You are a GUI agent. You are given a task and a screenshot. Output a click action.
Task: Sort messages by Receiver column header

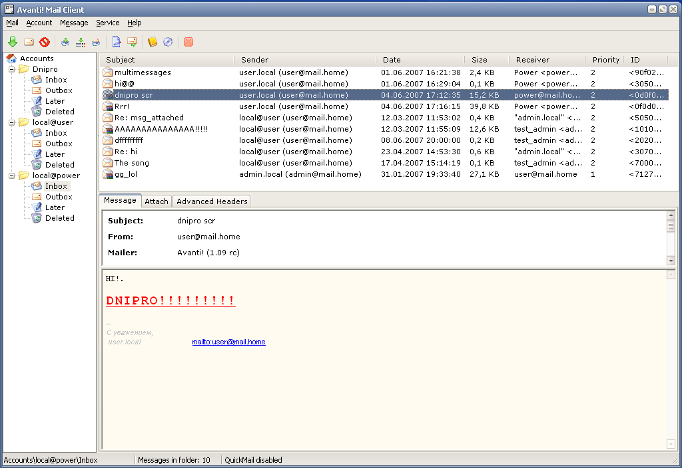coord(547,60)
